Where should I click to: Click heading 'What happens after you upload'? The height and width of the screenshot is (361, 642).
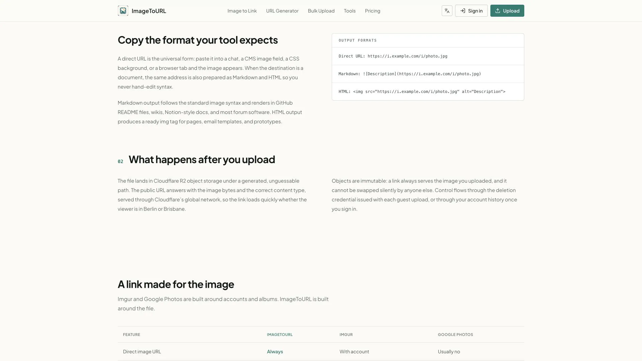point(202,159)
